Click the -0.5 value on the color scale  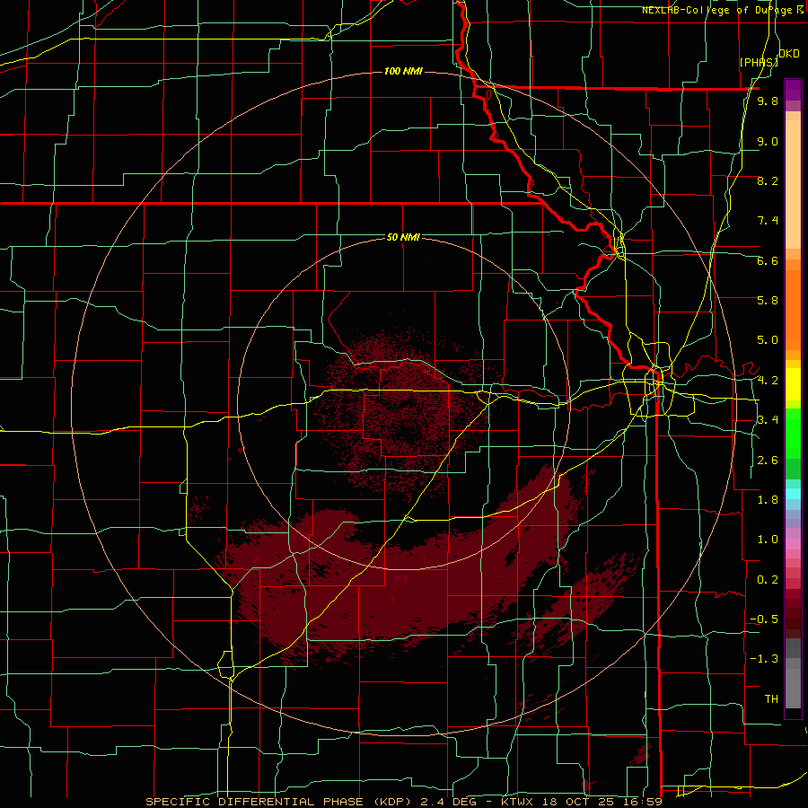coord(764,619)
